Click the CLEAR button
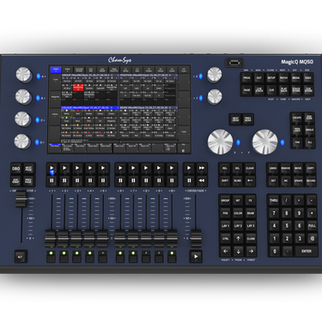Image resolution: width=322 pixels, height=322 pixels. click(x=250, y=168)
